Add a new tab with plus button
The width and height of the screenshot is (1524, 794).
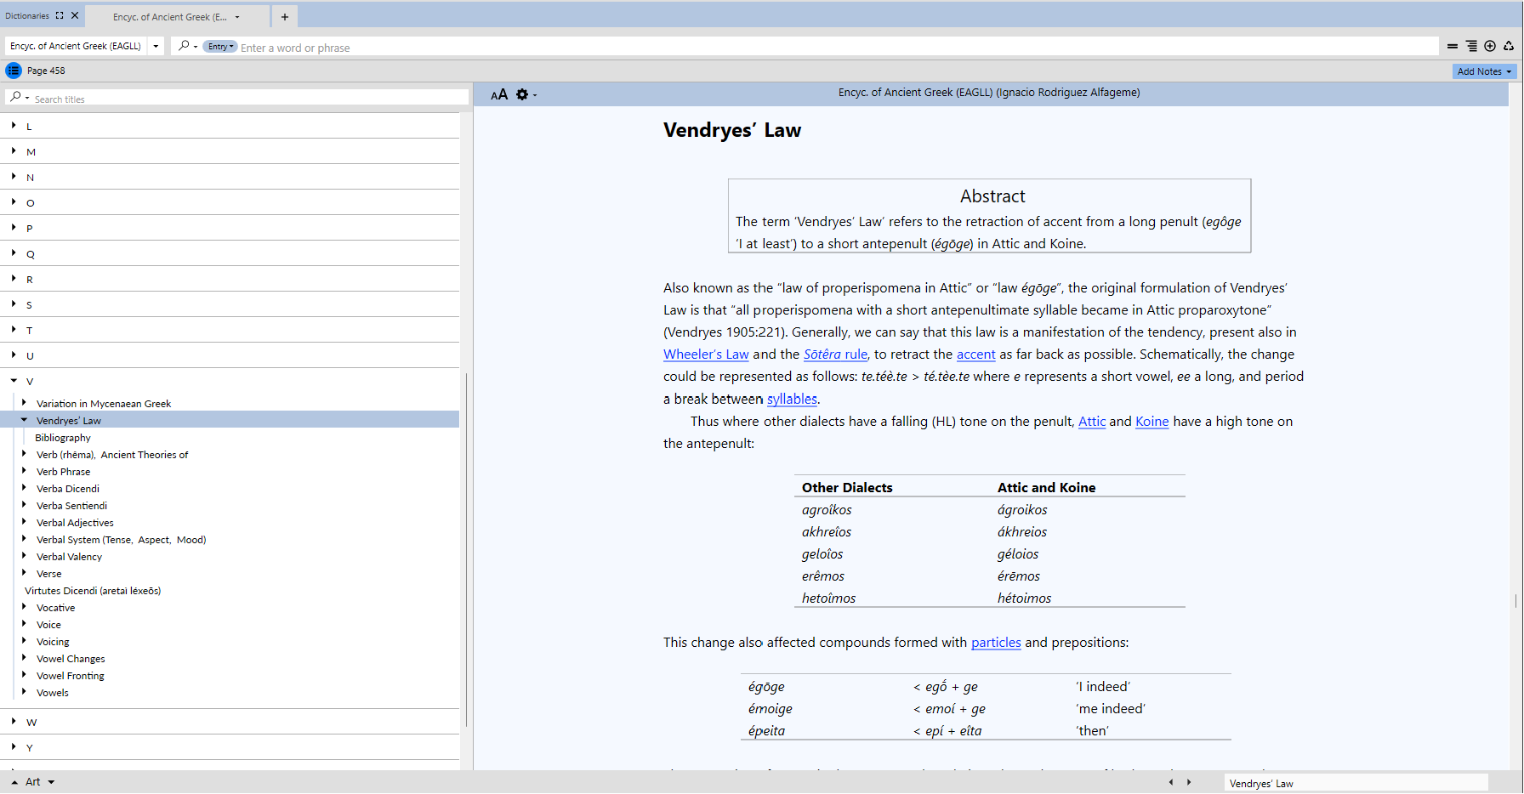click(285, 16)
